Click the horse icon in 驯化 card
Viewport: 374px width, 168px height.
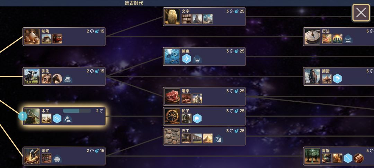pos(57,79)
